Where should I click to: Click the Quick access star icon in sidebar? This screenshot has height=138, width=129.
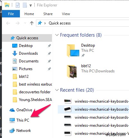[13, 38]
